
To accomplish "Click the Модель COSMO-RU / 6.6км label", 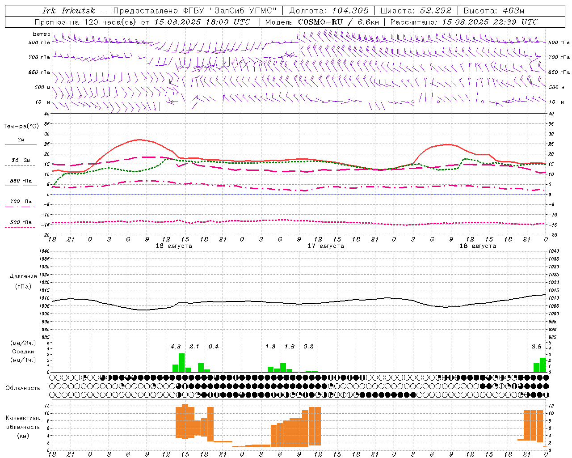I will 322,22.
